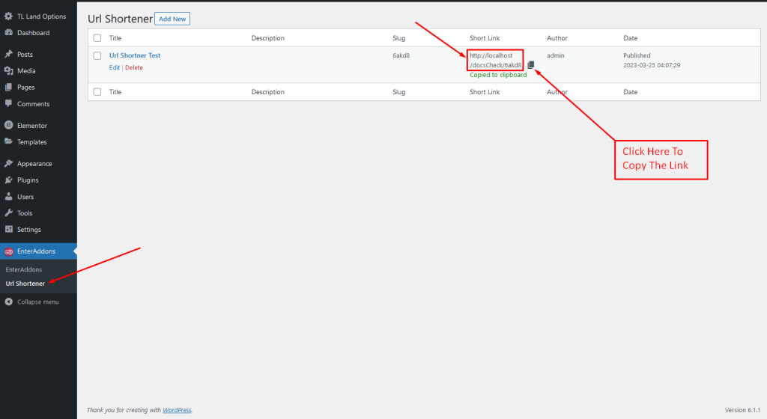Click the Add New button

coord(172,19)
